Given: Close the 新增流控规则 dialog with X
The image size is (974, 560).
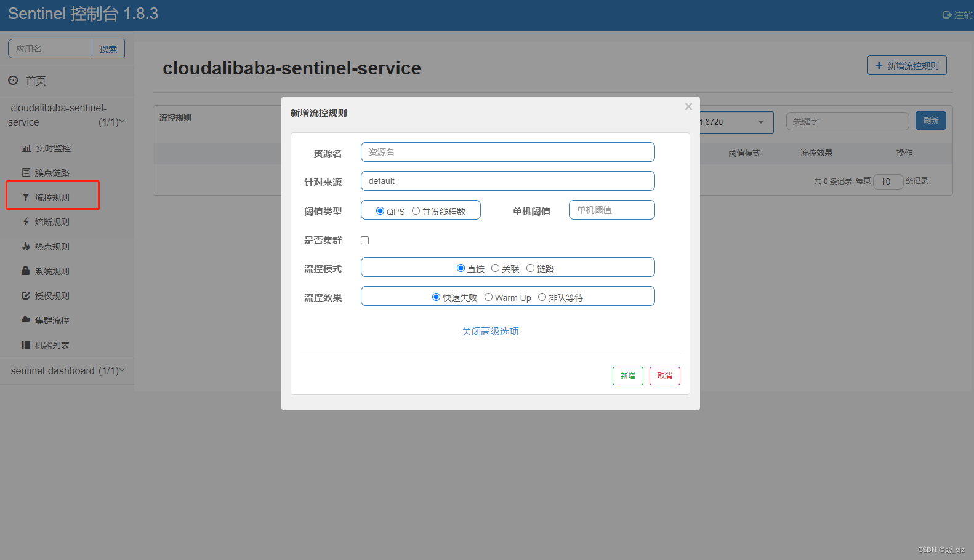Looking at the screenshot, I should pyautogui.click(x=688, y=106).
